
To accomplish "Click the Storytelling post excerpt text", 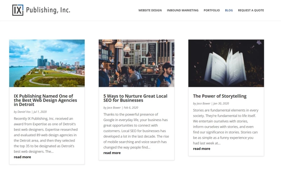I will [226, 127].
